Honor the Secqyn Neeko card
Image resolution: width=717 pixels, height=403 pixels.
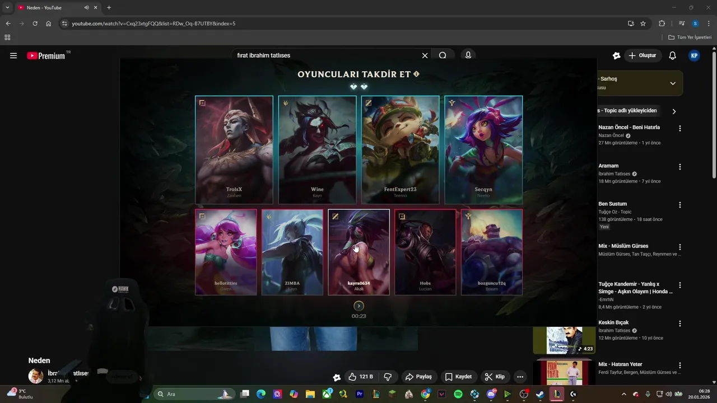point(483,149)
